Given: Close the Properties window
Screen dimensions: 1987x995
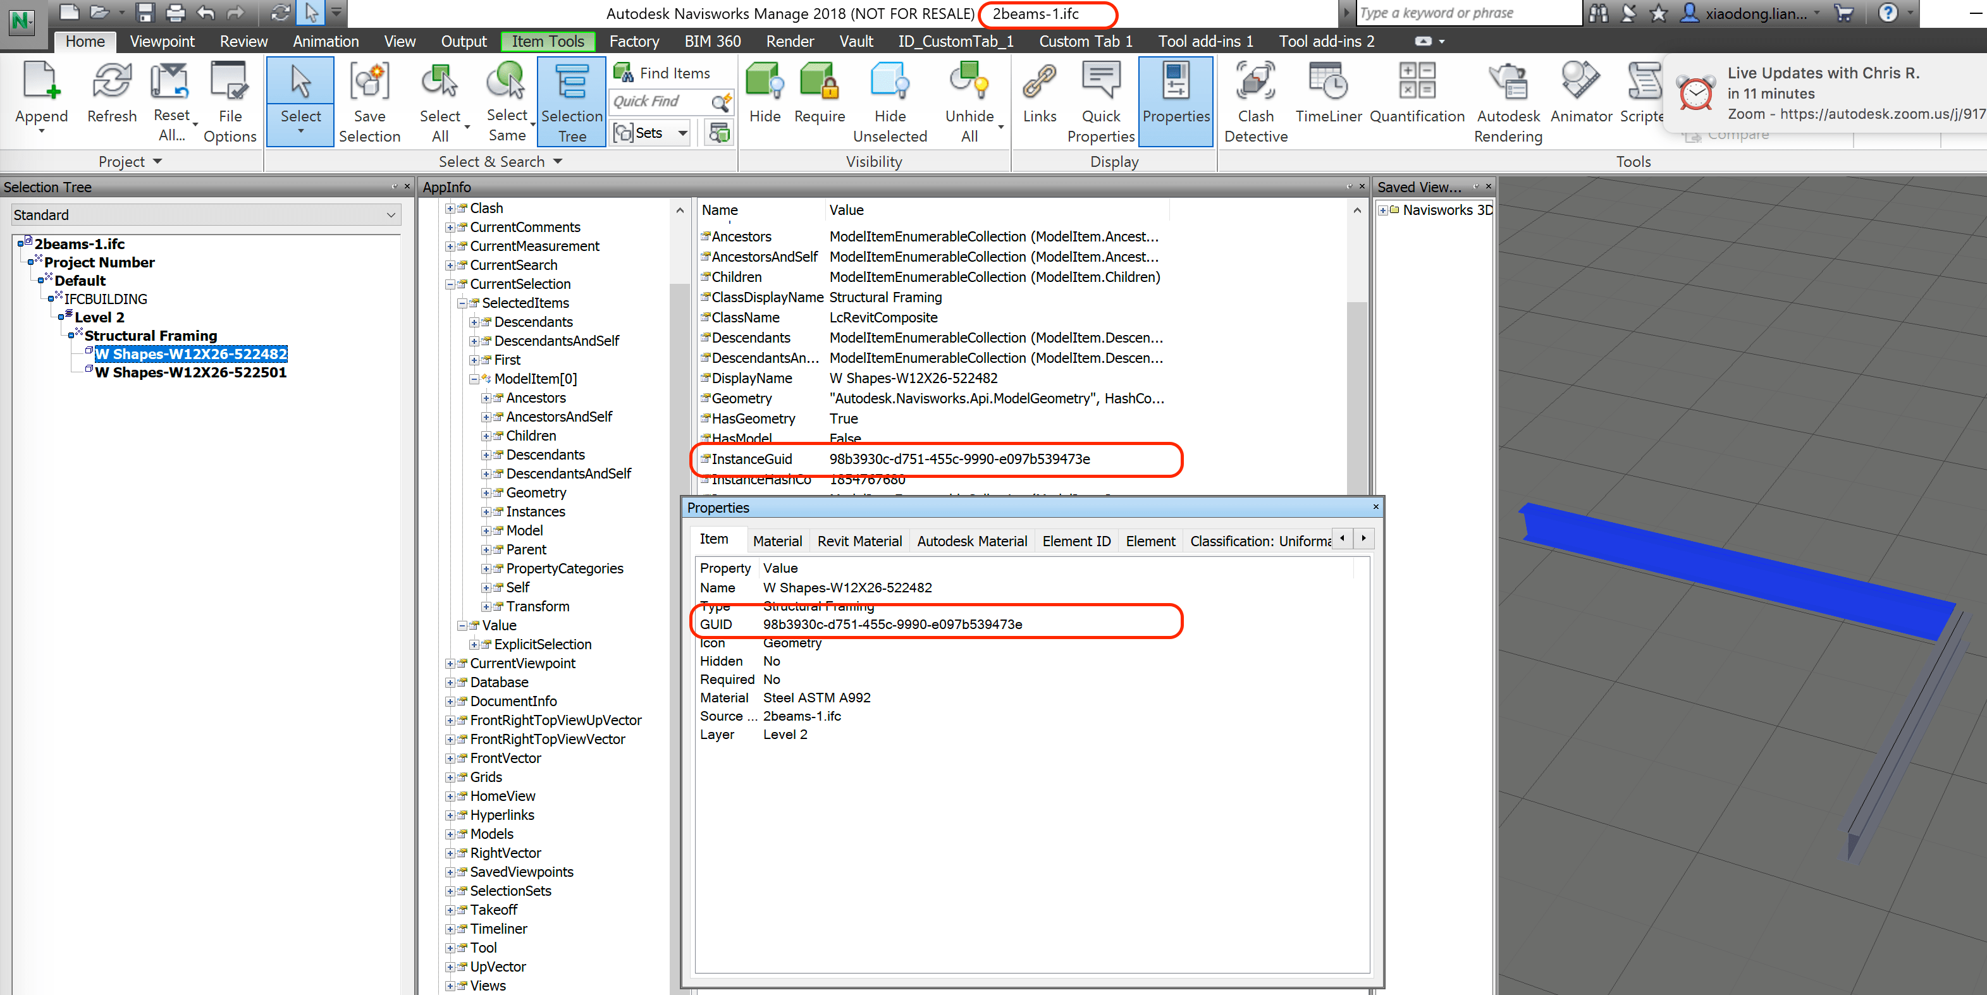Looking at the screenshot, I should pyautogui.click(x=1375, y=507).
